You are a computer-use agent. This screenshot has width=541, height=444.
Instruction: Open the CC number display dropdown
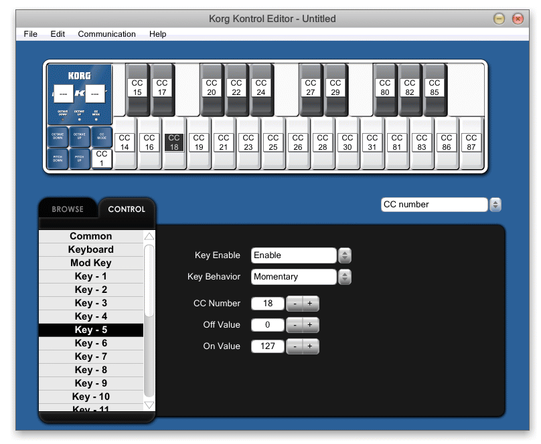click(434, 205)
